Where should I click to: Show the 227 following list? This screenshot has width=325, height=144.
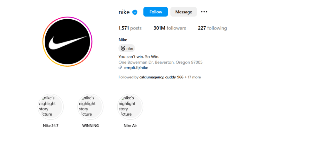tap(212, 28)
